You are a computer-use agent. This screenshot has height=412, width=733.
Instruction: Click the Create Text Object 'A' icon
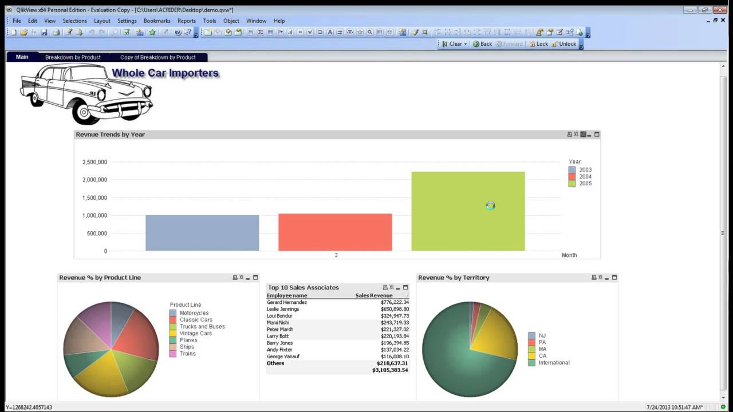(x=330, y=32)
